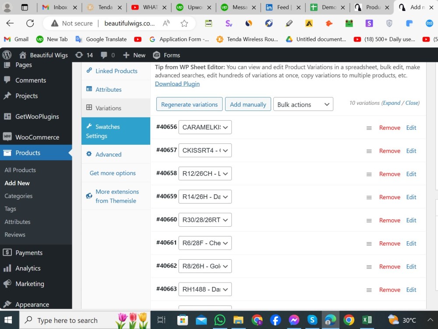Open the CKISSRT4 variation dropdown #40657

pos(205,150)
